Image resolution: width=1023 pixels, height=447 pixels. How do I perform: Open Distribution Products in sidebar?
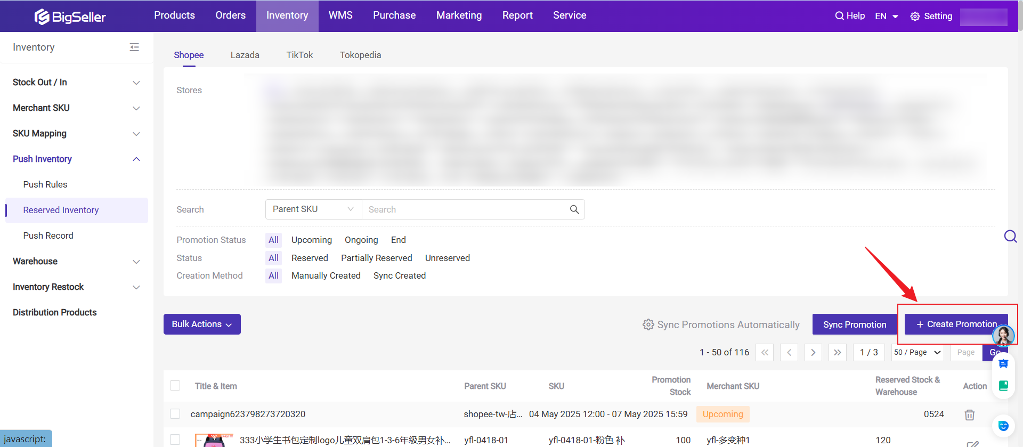55,312
